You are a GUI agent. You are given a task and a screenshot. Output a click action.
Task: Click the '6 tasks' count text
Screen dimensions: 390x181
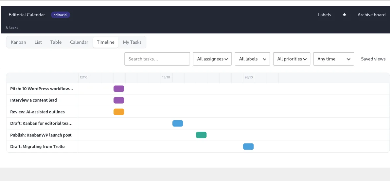(12, 27)
